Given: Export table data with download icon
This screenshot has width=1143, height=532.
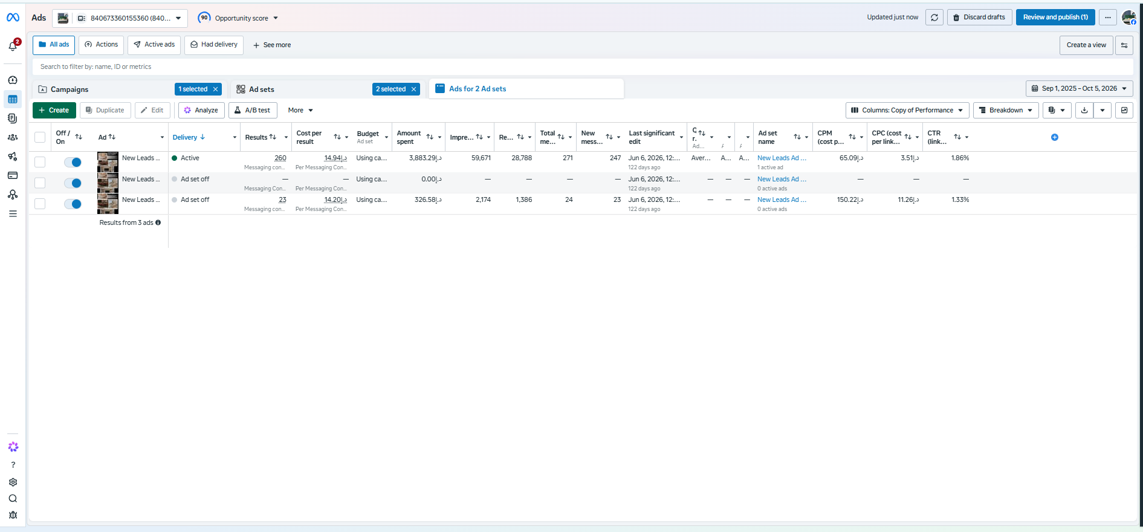Looking at the screenshot, I should 1084,110.
